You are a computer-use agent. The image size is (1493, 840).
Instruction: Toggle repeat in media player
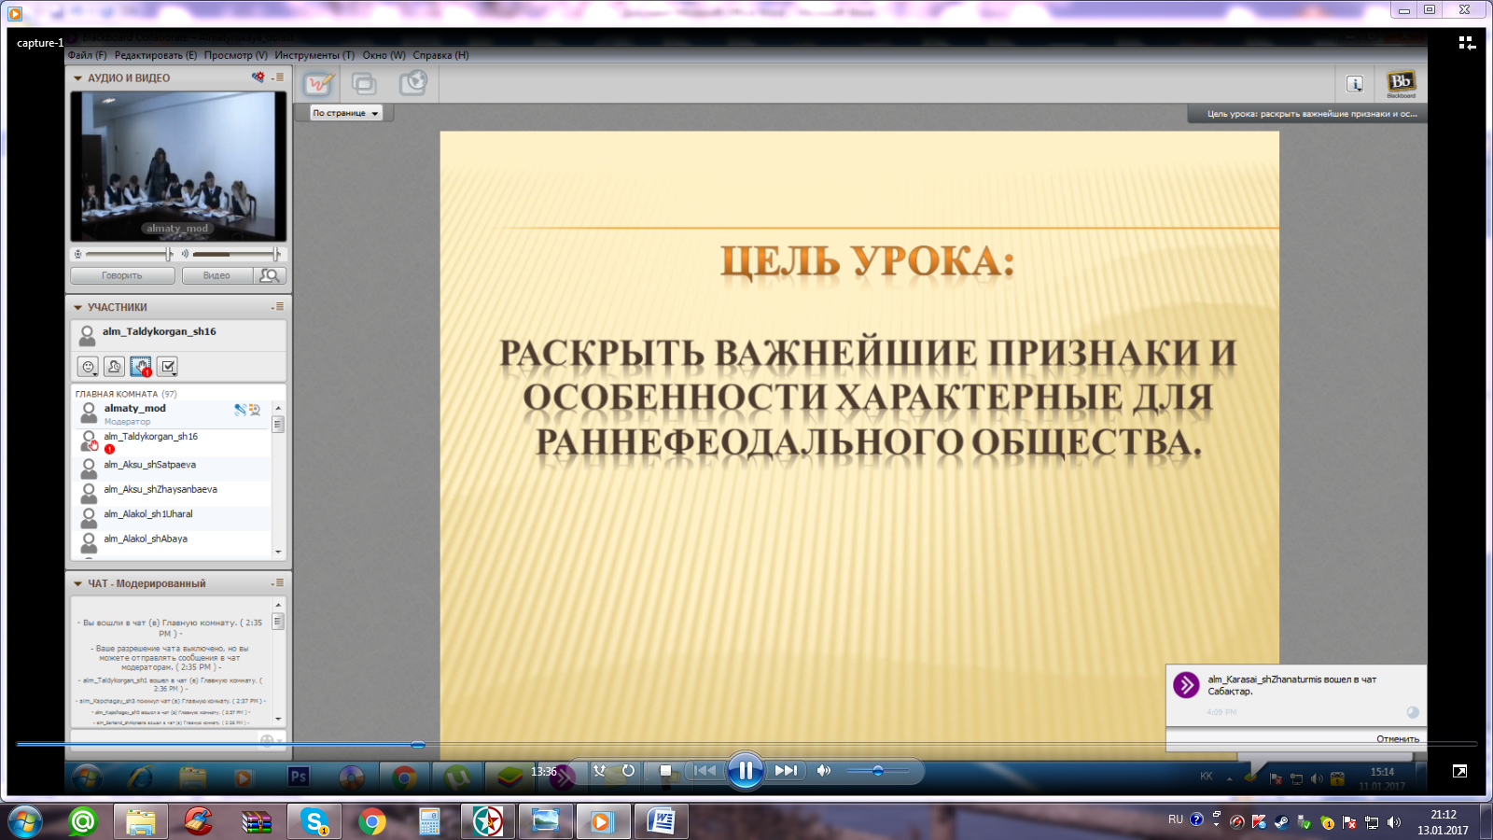628,770
